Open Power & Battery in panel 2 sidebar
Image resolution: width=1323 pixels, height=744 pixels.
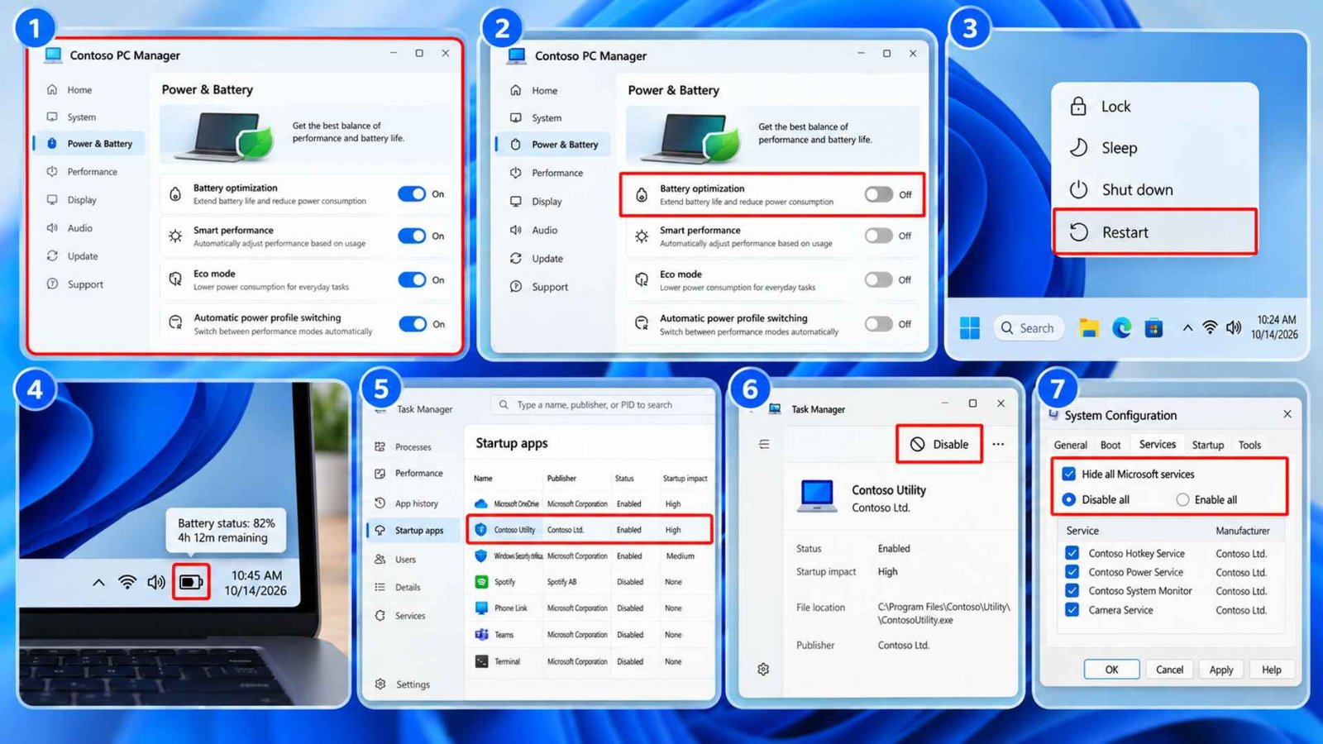point(554,144)
